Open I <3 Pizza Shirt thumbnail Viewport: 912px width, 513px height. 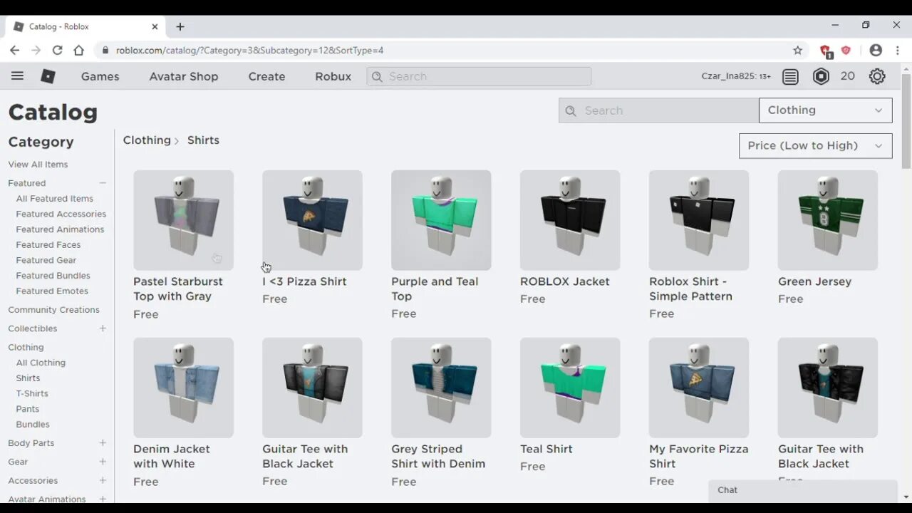tap(312, 220)
